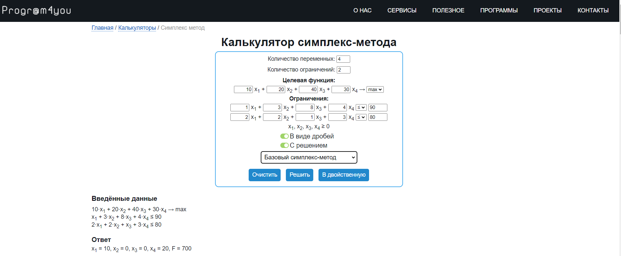Click second constraint x3 coefficient field
The width and height of the screenshot is (621, 256).
click(x=305, y=117)
